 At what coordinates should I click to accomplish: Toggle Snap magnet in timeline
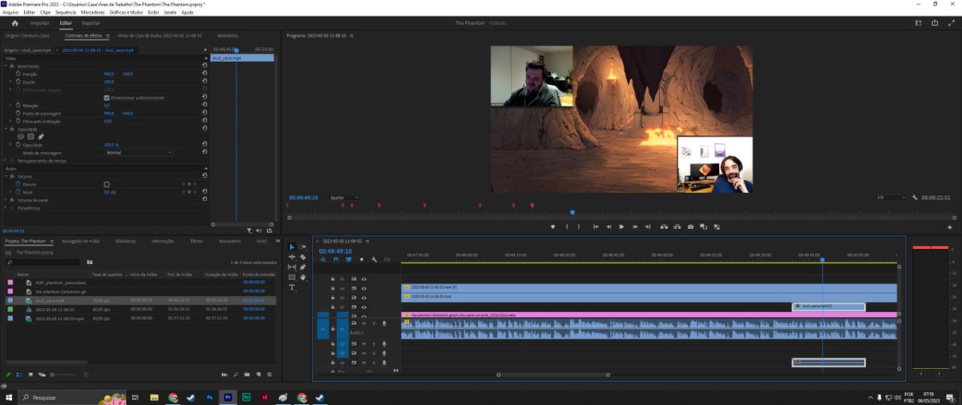336,259
